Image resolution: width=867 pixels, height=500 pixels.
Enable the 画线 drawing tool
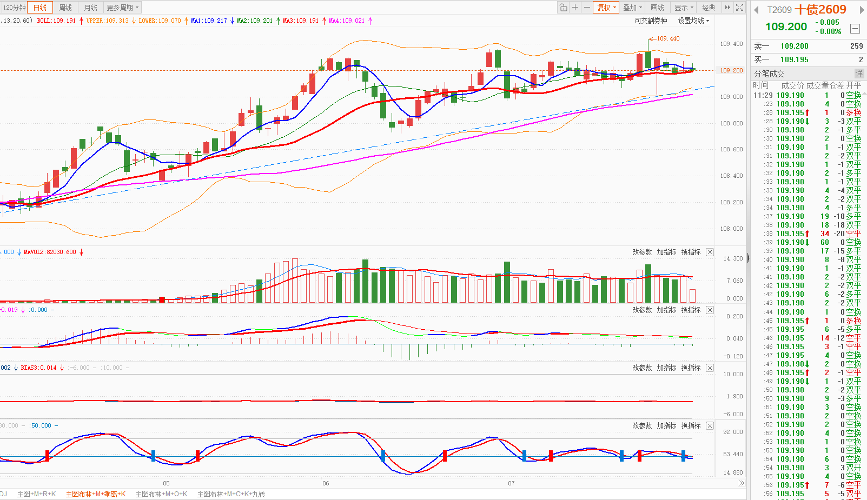657,8
